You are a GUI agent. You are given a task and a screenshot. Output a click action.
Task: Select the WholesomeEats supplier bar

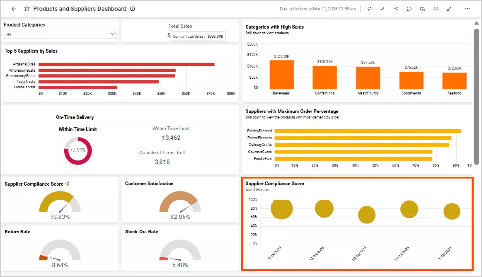click(107, 70)
